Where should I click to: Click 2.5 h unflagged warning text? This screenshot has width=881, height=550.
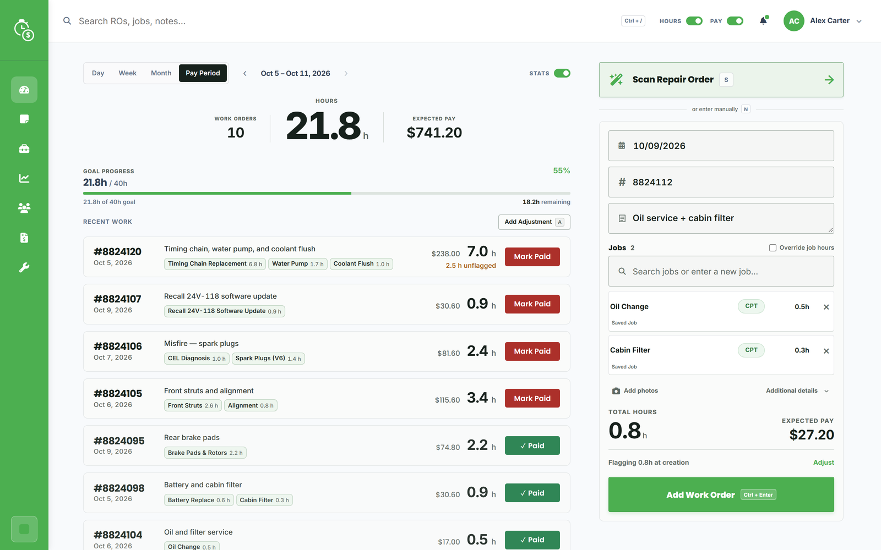[x=471, y=266]
